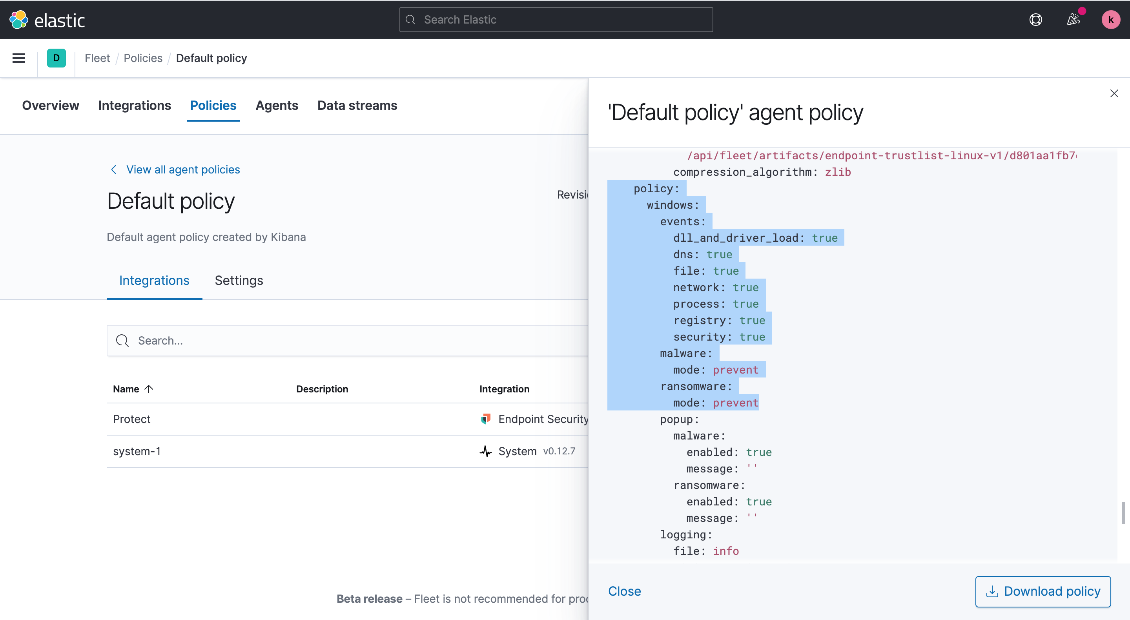Viewport: 1130px width, 620px height.
Task: Click Close in the flyout footer
Action: click(624, 591)
